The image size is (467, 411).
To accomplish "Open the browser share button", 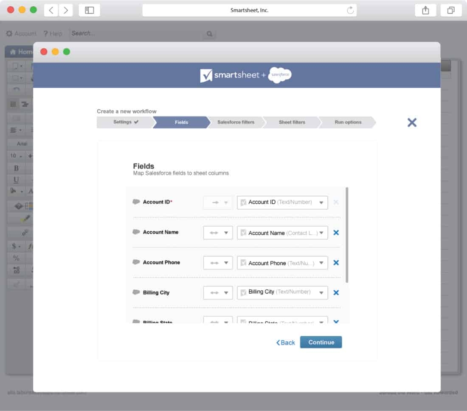I will [425, 10].
